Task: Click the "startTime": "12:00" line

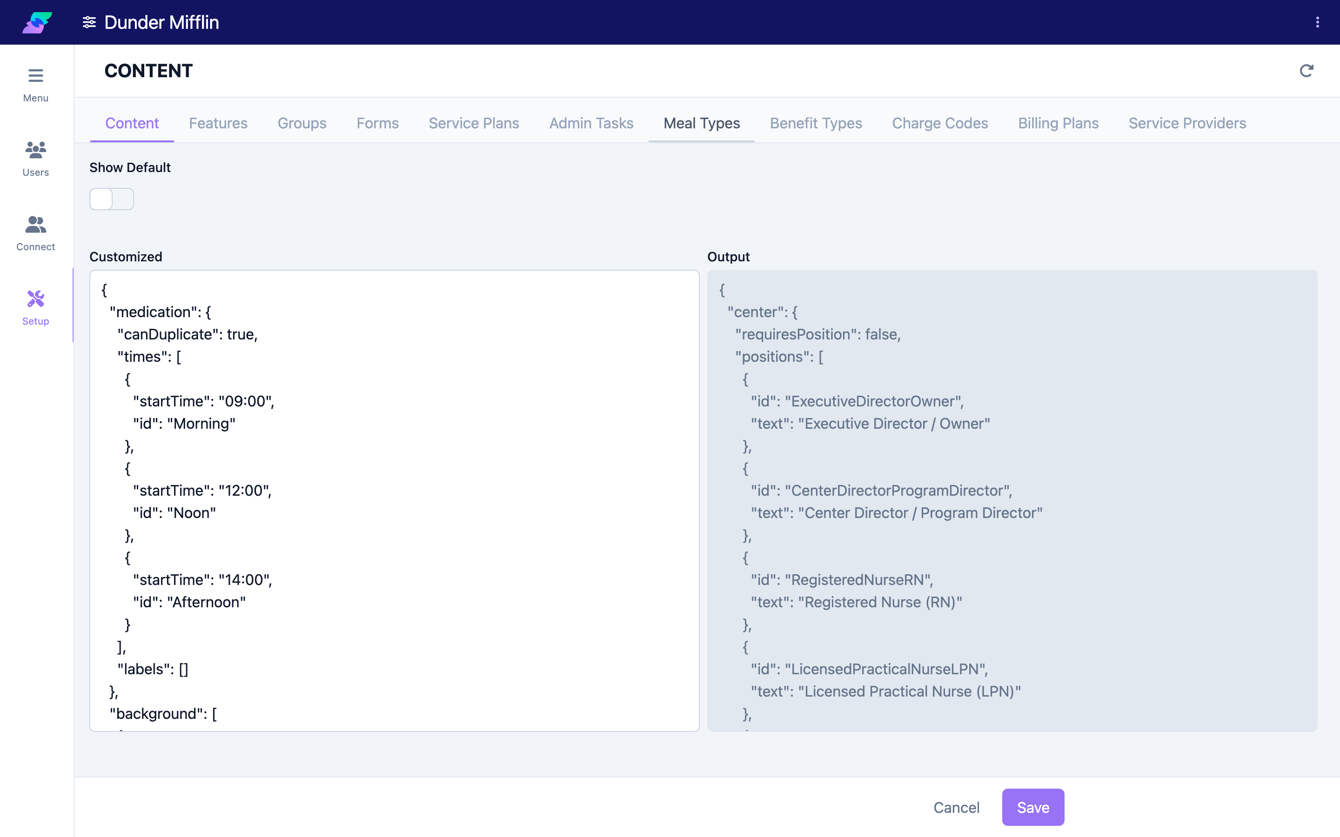Action: point(203,491)
